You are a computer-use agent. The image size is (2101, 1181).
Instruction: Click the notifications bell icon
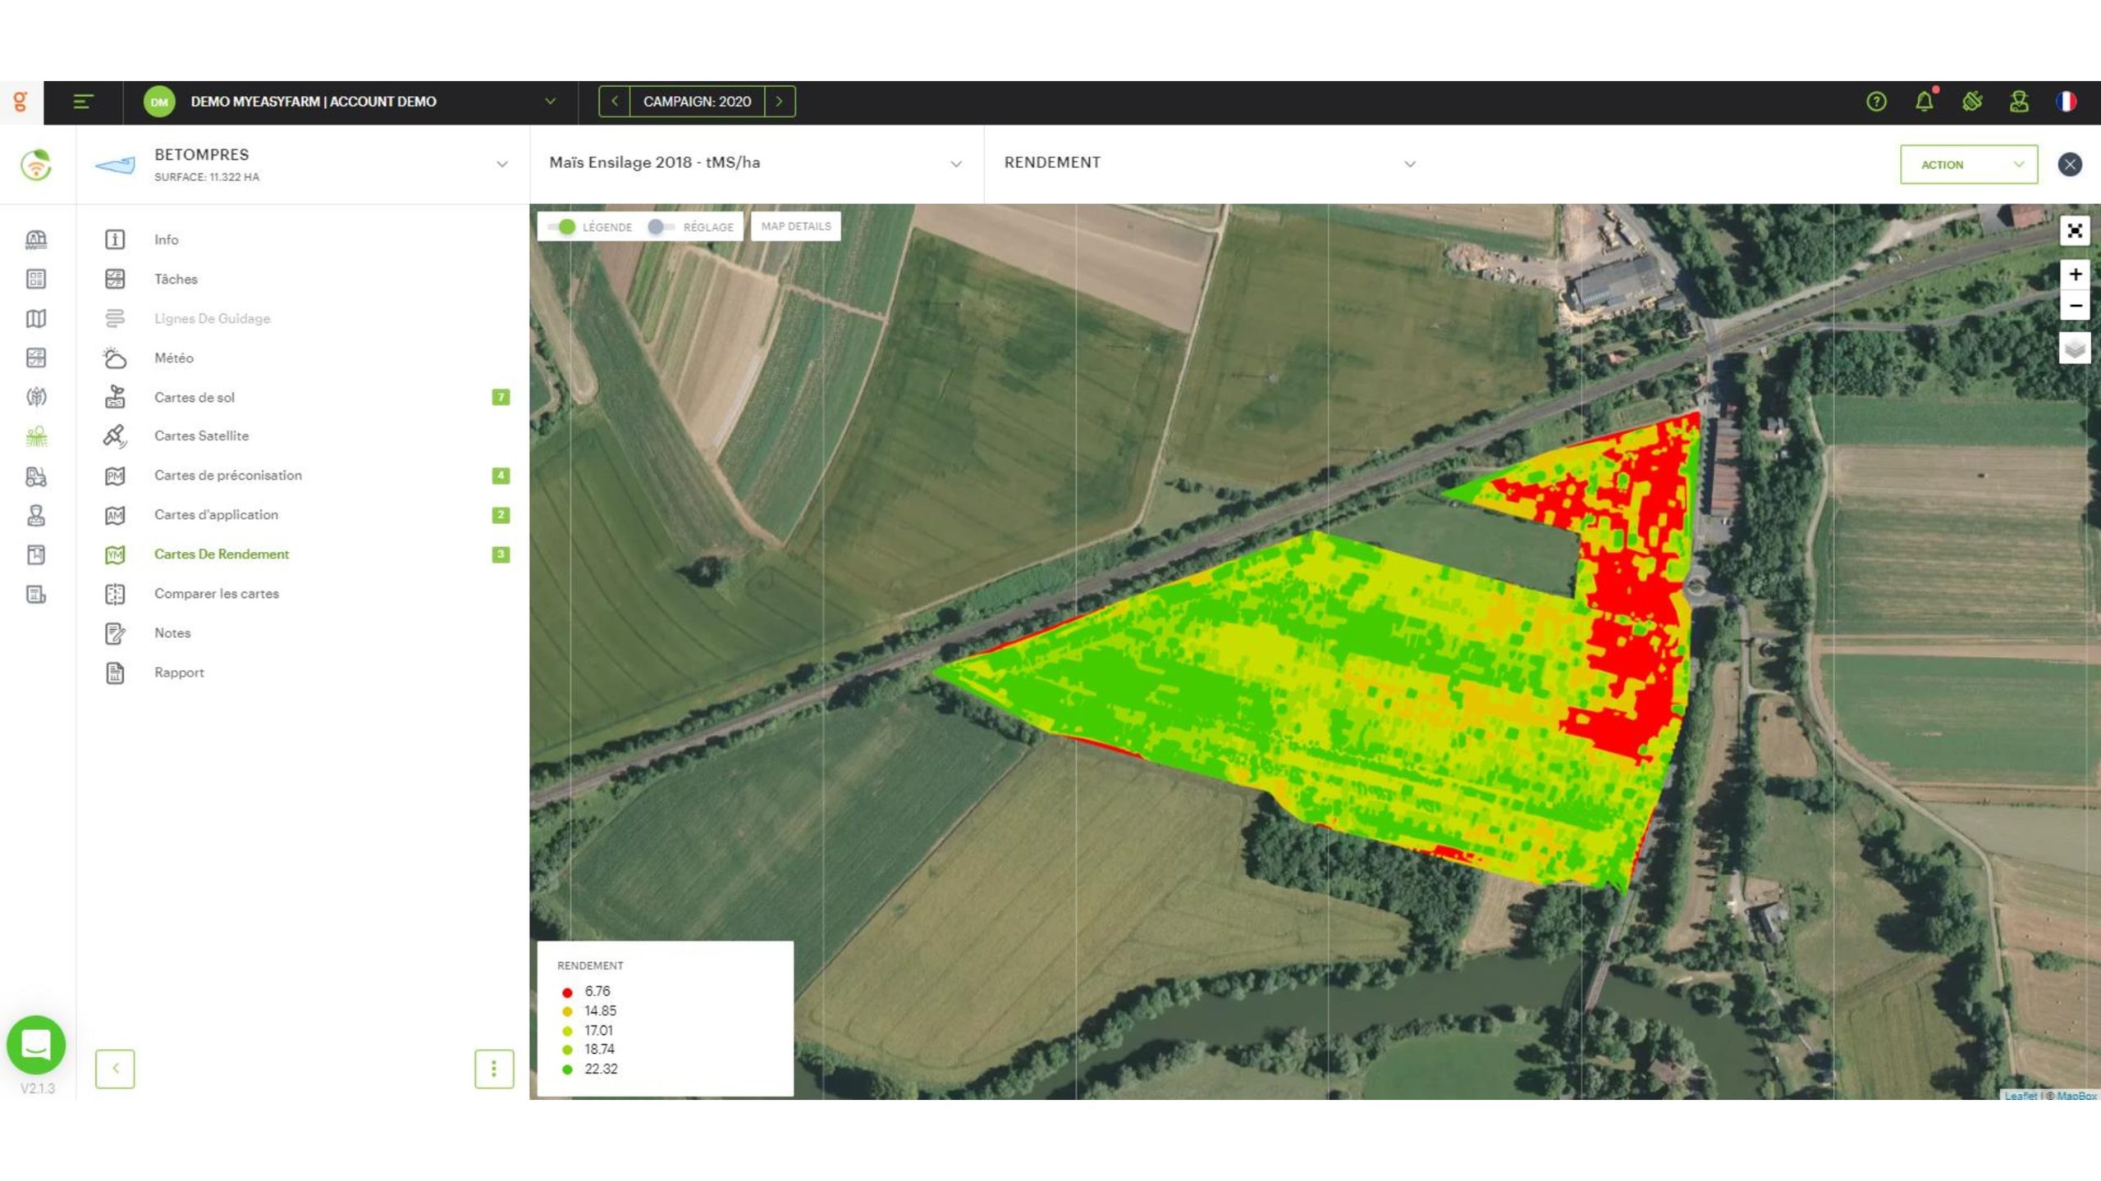click(1924, 102)
